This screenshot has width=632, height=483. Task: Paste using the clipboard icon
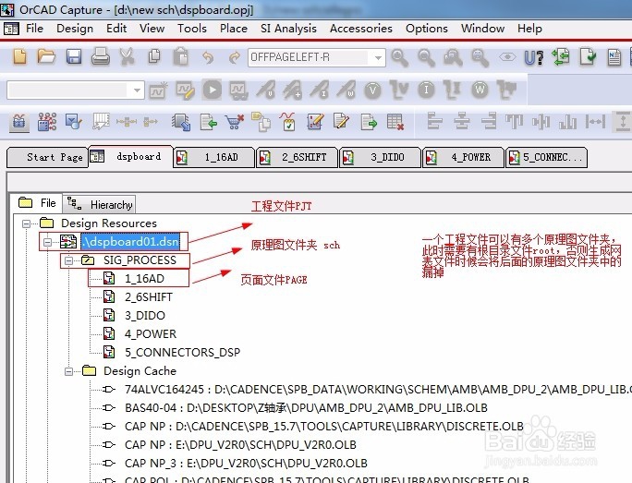coord(181,57)
